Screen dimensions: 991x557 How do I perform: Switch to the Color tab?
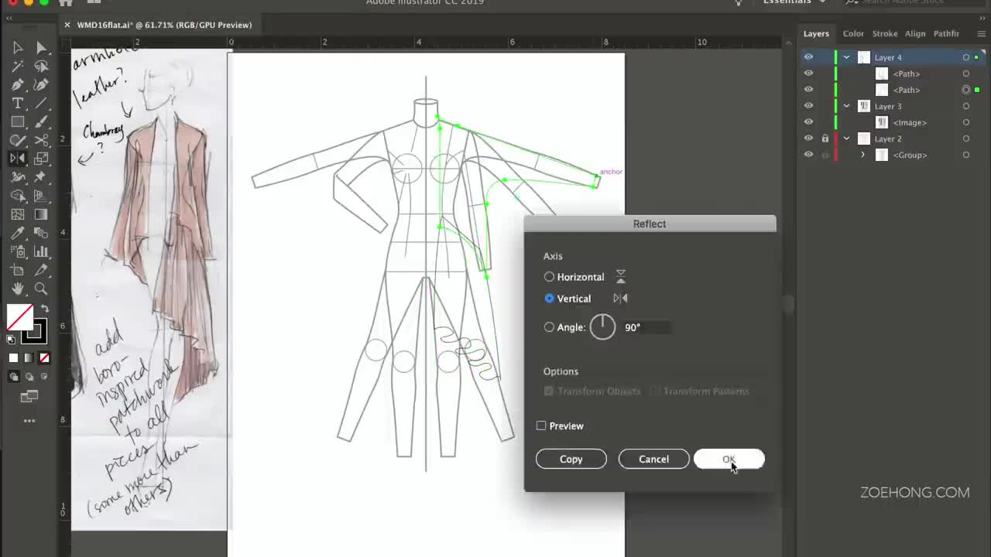pos(853,34)
